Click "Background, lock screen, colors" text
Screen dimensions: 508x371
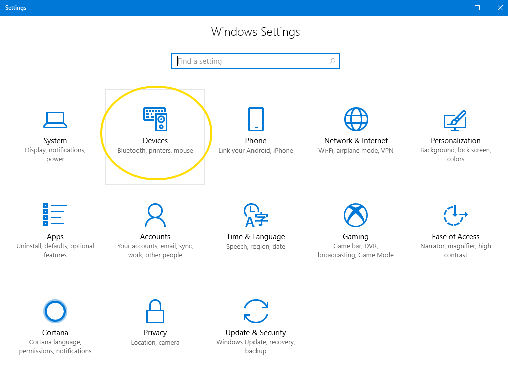[x=456, y=154]
